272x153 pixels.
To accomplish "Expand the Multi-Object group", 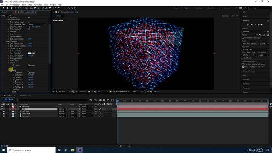I will tap(8, 60).
